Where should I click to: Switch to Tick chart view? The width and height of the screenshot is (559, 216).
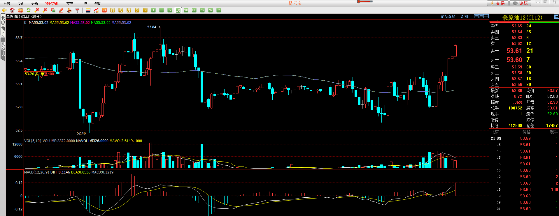104,10
